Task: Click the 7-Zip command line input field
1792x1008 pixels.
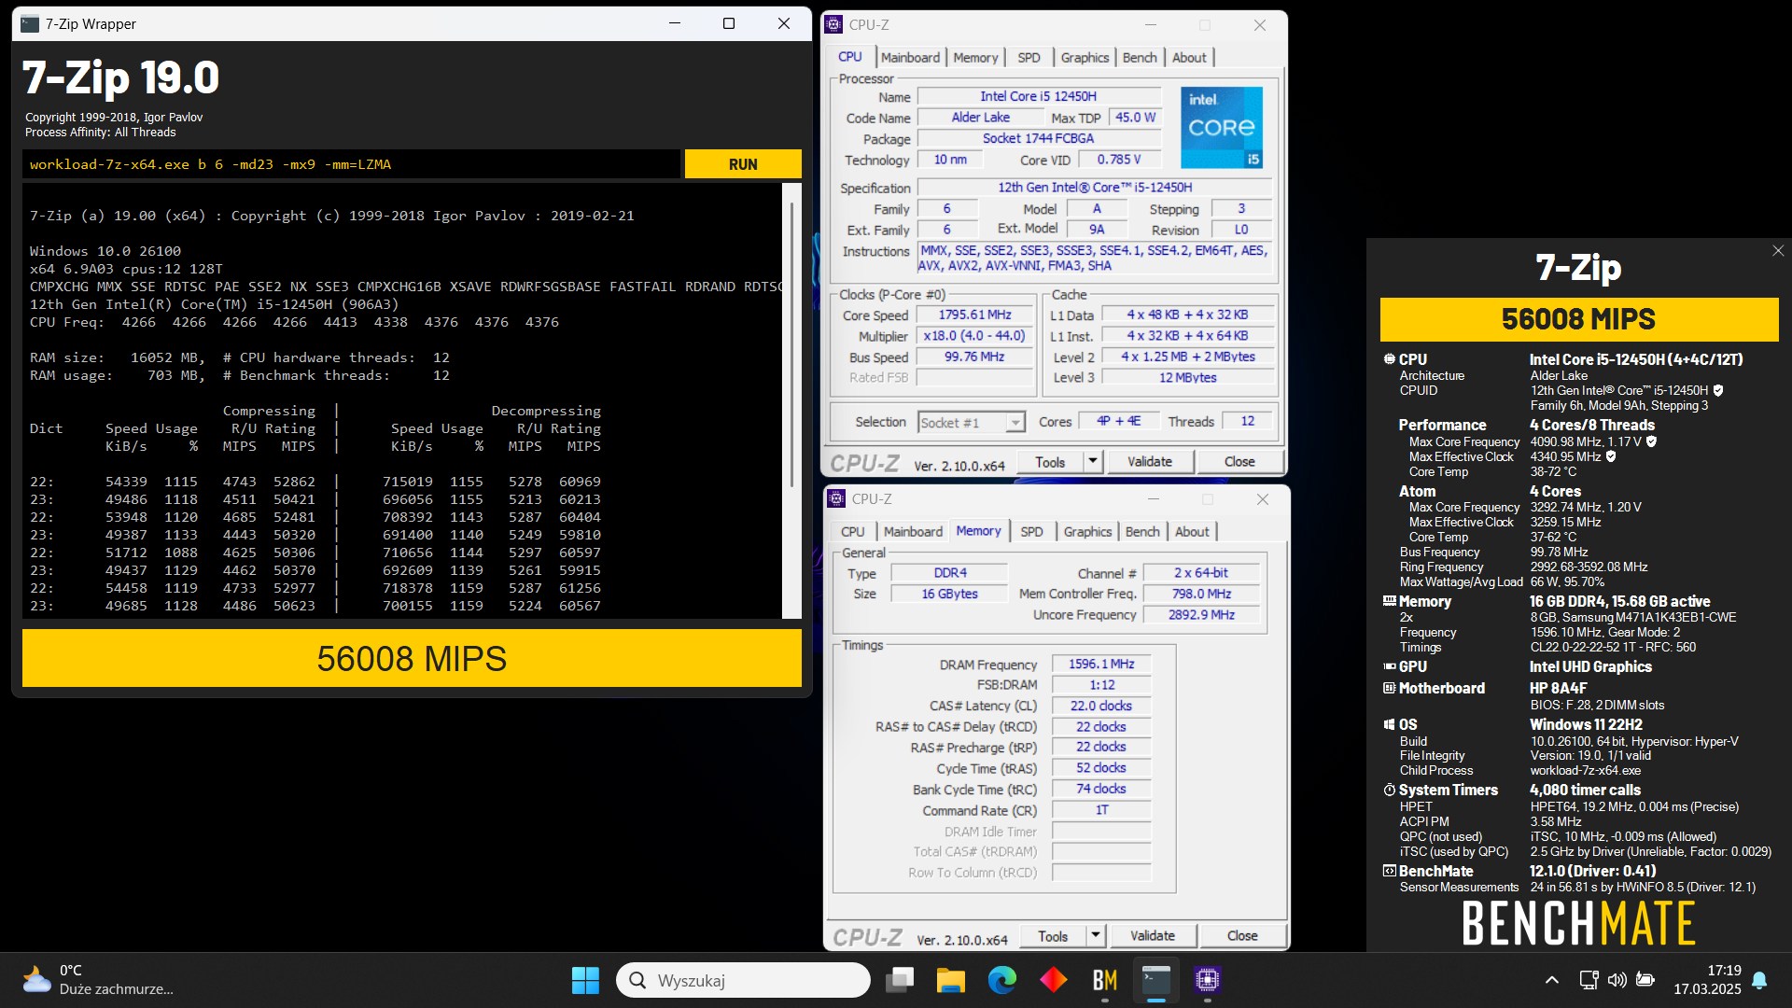Action: (351, 164)
